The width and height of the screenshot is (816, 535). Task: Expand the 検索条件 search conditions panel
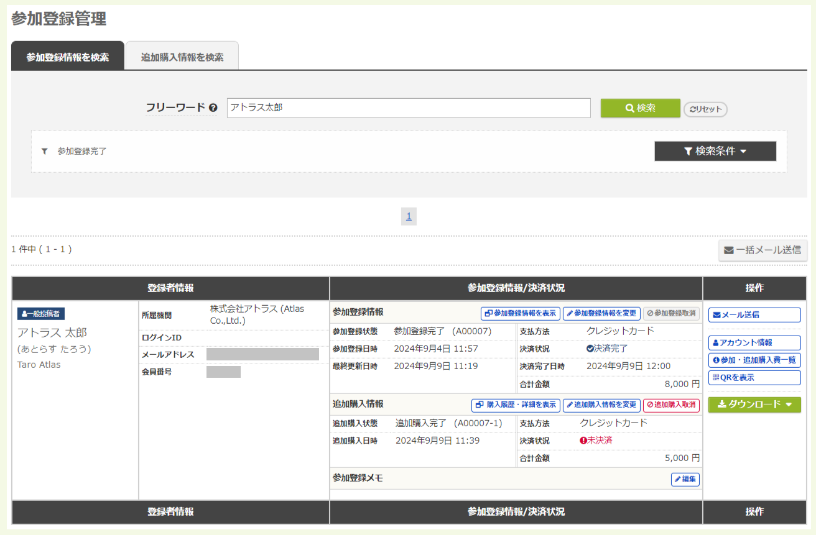[x=715, y=150]
